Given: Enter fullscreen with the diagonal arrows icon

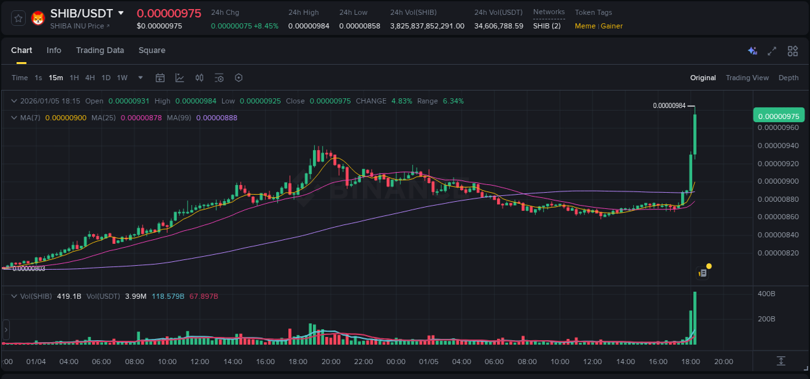Looking at the screenshot, I should (771, 50).
